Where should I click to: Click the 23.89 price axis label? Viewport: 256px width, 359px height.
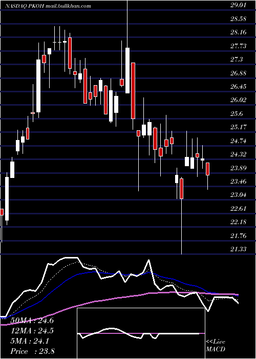pyautogui.click(x=238, y=168)
